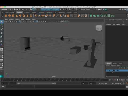The image size is (128, 96).
Task: Create a polygon cone from the shelf
Action: (17, 16)
